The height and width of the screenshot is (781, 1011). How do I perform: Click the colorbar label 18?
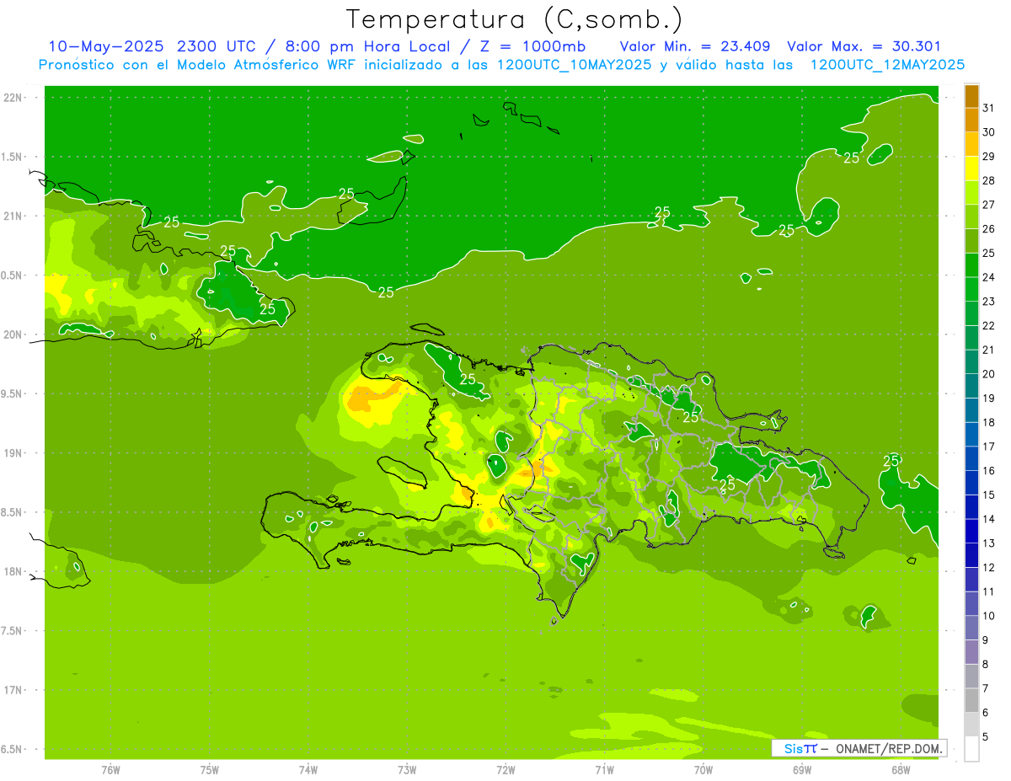click(x=988, y=422)
